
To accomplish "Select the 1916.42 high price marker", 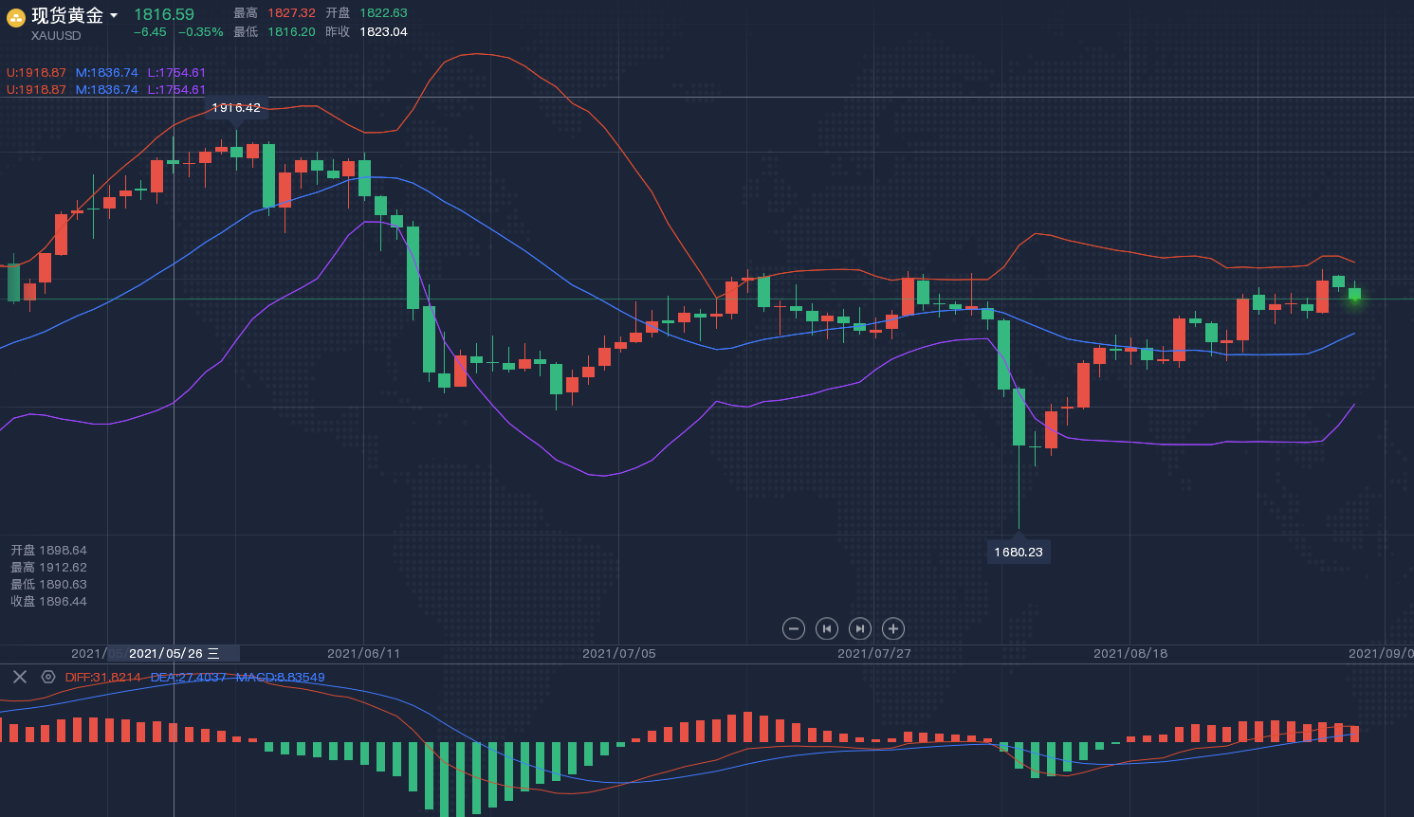I will (x=236, y=108).
